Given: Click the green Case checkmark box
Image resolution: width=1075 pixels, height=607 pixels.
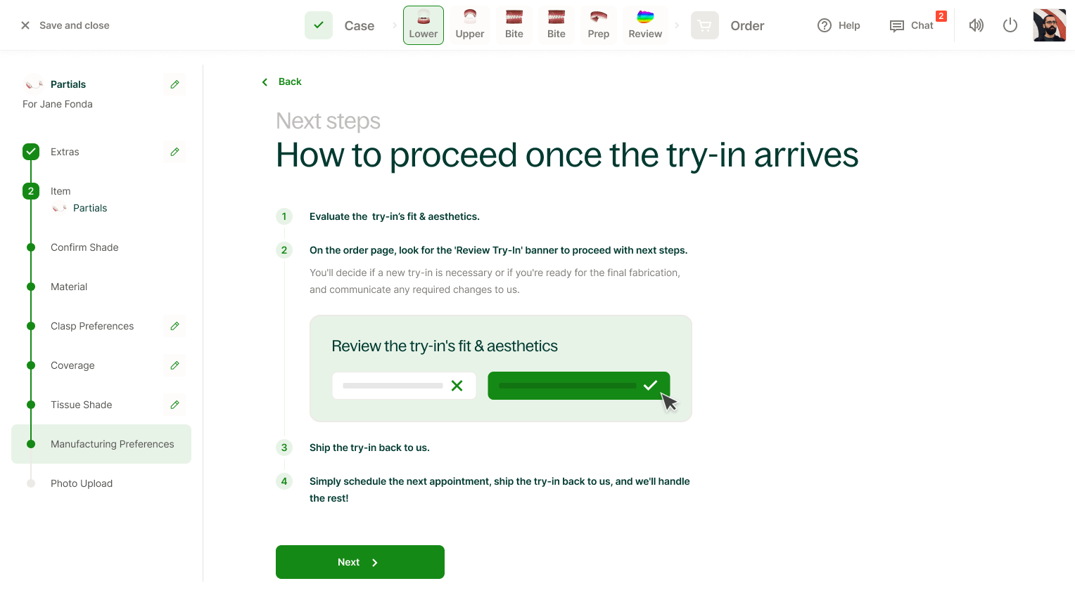Looking at the screenshot, I should (x=319, y=25).
